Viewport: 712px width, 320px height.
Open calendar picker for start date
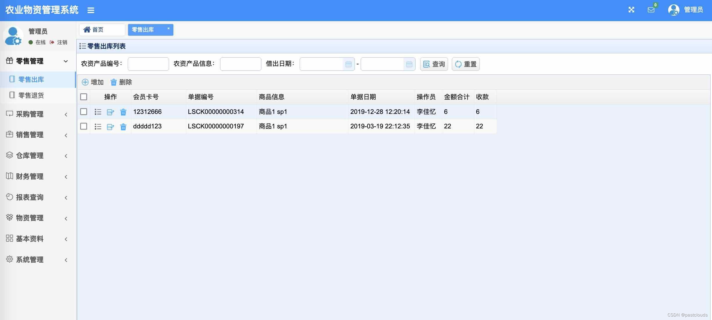(348, 64)
